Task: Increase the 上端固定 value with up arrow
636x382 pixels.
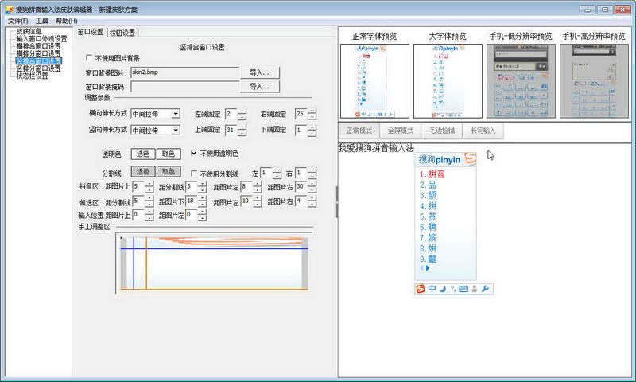Action: (242, 127)
